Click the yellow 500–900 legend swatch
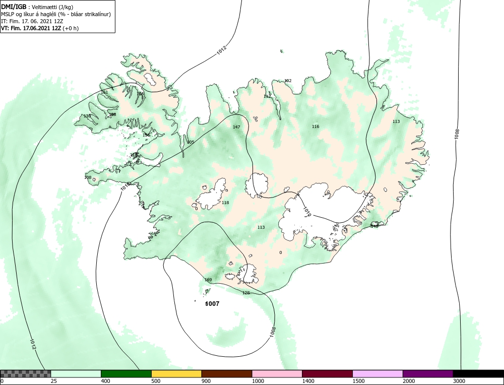The image size is (504, 385). click(176, 374)
